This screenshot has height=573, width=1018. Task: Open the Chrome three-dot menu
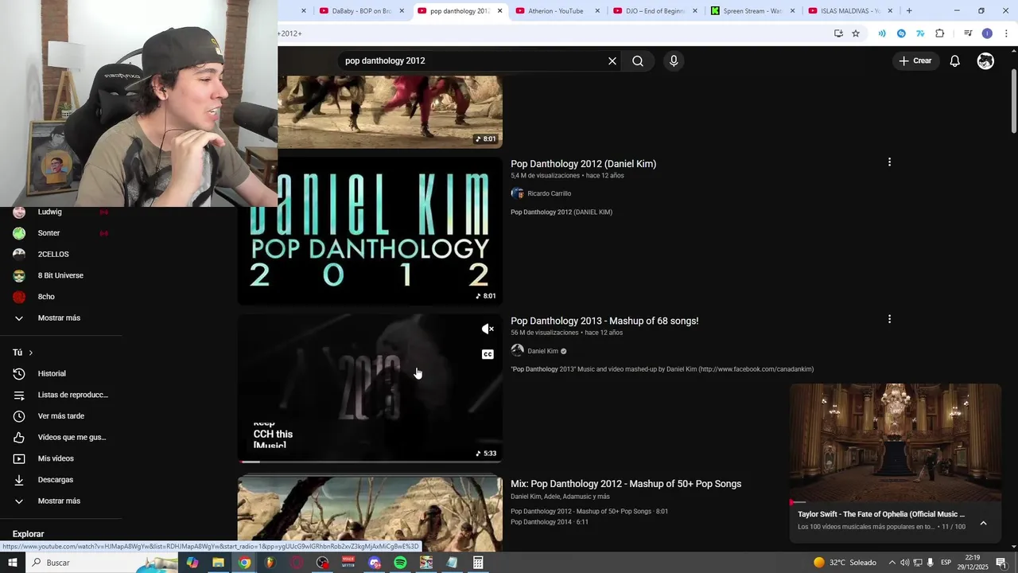tap(1006, 33)
